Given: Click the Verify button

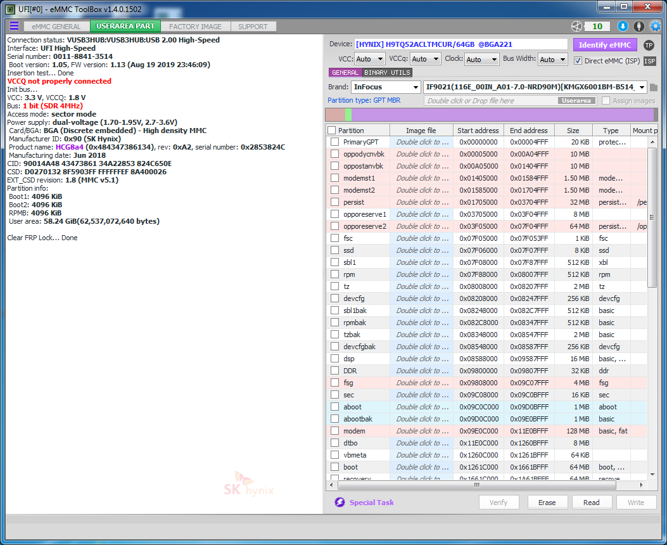Looking at the screenshot, I should (499, 503).
